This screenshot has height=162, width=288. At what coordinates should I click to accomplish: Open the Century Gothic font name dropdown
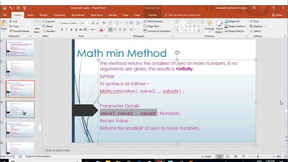click(79, 23)
